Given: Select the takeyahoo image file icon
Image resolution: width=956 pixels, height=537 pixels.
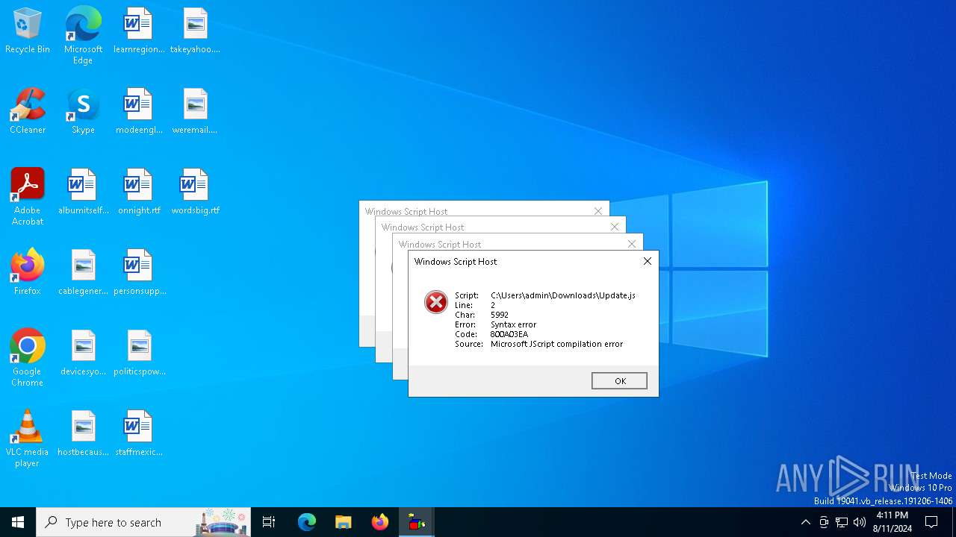Looking at the screenshot, I should (195, 31).
